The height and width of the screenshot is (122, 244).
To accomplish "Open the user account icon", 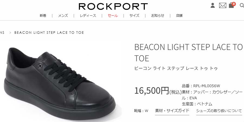I will pyautogui.click(x=213, y=5).
